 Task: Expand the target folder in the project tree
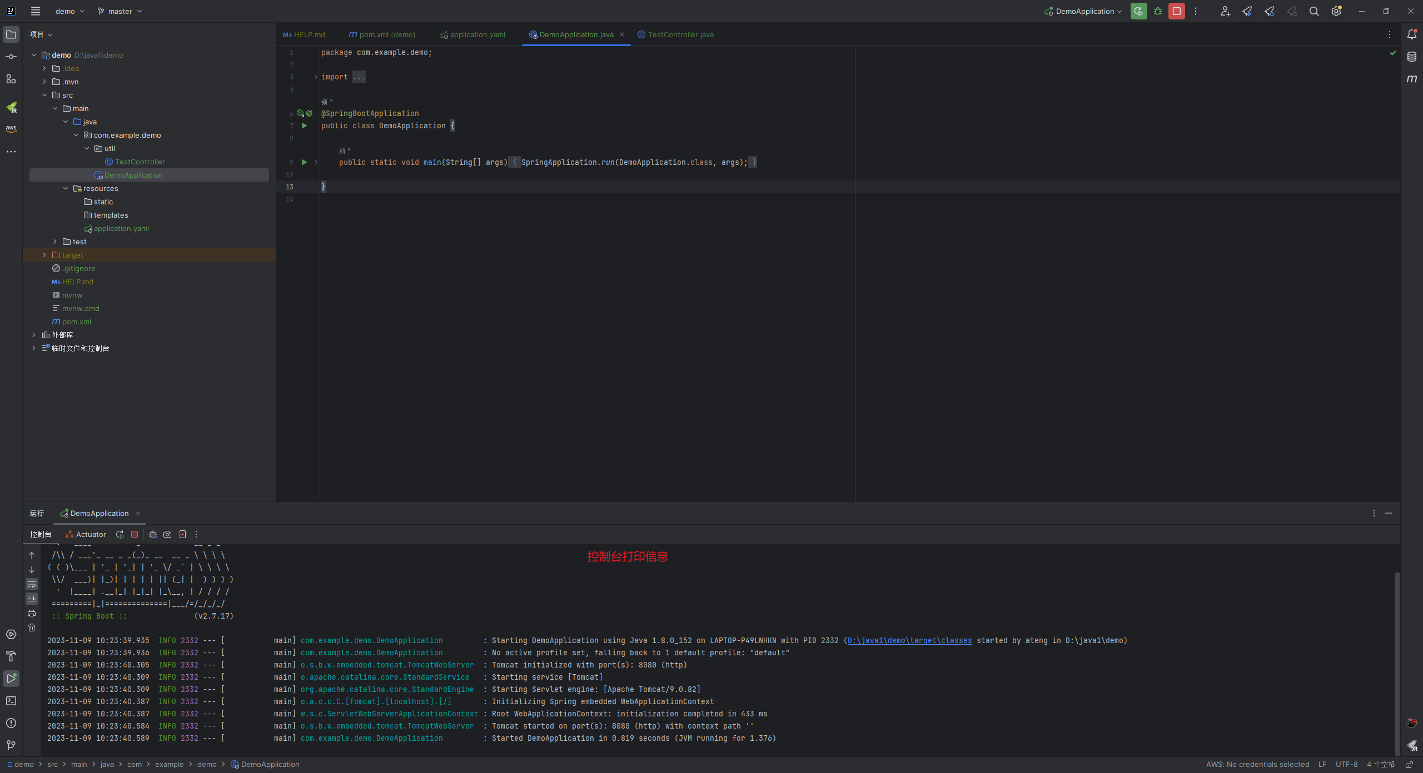coord(44,255)
